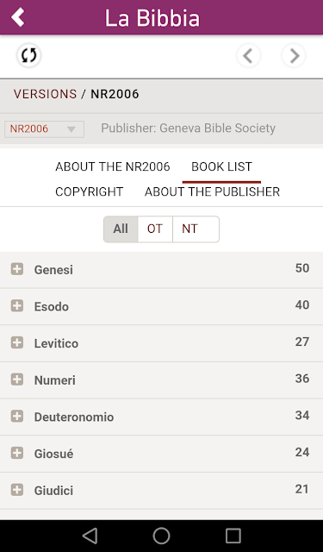Click the refresh icon
This screenshot has height=552, width=323.
click(x=28, y=55)
